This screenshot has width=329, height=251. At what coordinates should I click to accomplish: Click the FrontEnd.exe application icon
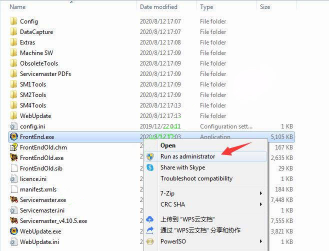coord(13,136)
